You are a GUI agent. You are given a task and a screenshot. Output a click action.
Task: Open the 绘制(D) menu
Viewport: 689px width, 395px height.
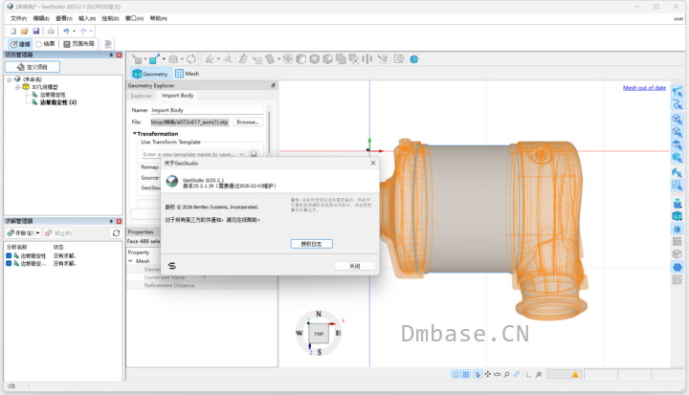110,18
